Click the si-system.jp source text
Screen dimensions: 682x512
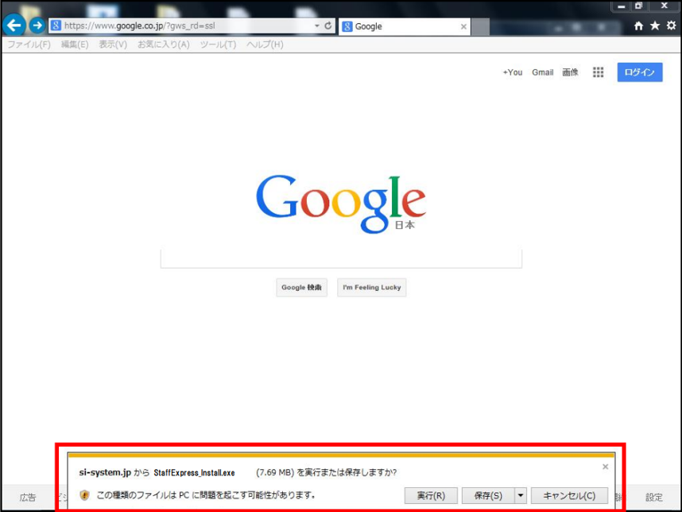pos(105,472)
